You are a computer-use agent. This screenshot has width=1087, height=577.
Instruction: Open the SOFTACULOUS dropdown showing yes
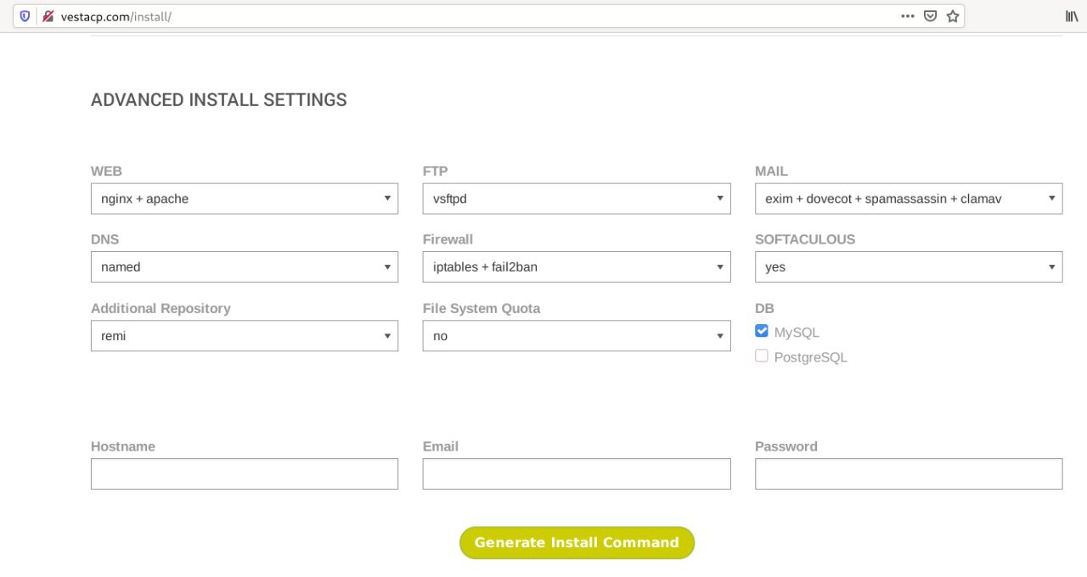pyautogui.click(x=909, y=266)
